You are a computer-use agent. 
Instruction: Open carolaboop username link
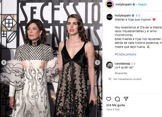122,63
